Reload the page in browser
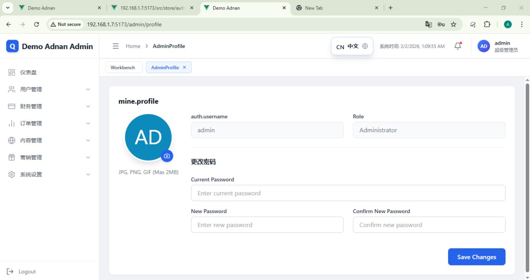The height and width of the screenshot is (280, 530). click(36, 24)
